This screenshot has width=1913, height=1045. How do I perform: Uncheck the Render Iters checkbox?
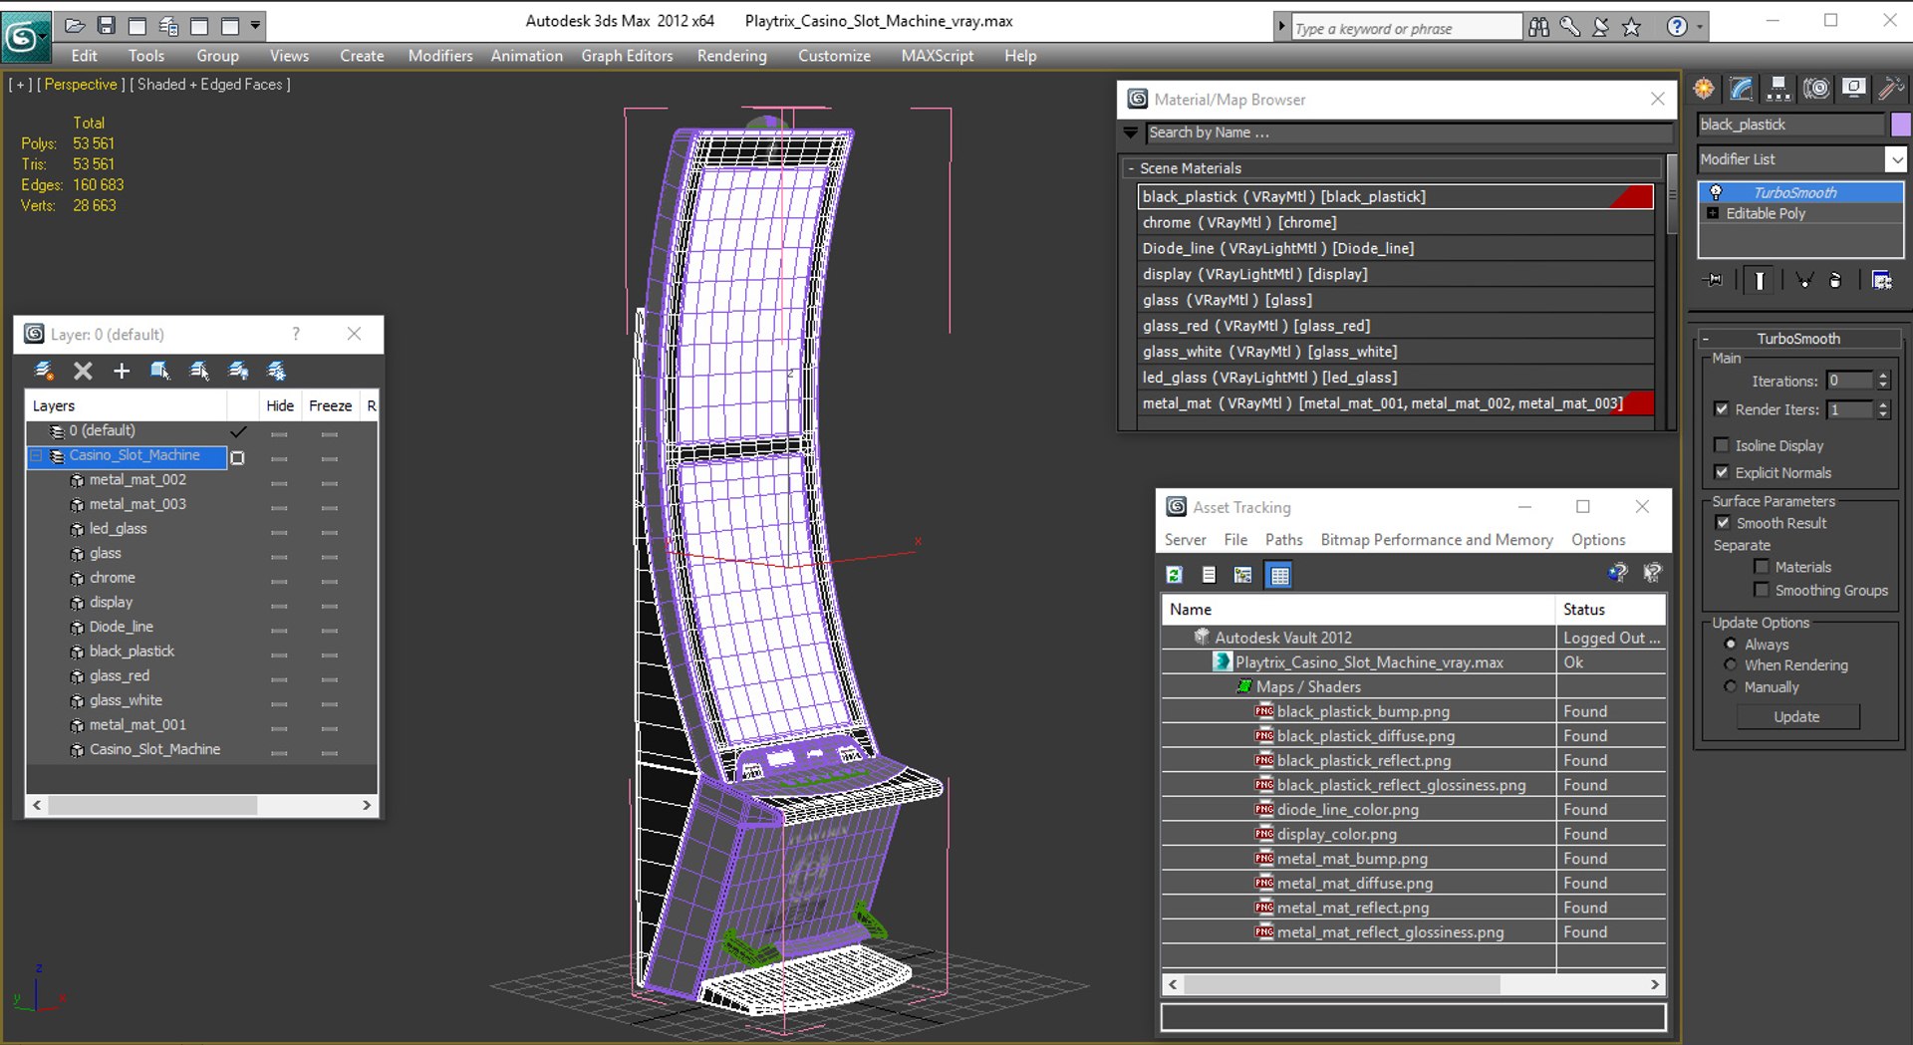(x=1721, y=408)
